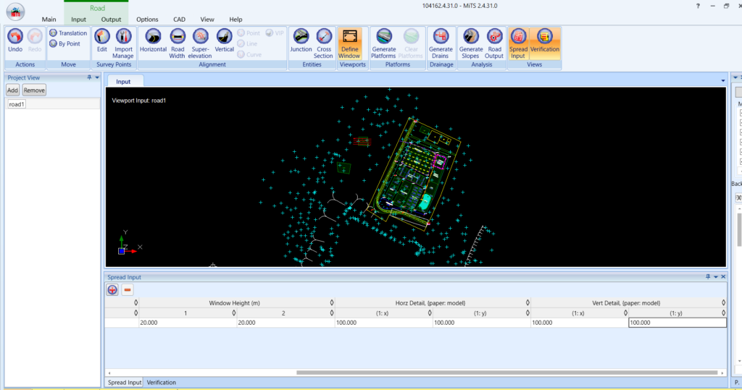Open Edit survey points tool
This screenshot has height=390, width=742.
[x=101, y=41]
